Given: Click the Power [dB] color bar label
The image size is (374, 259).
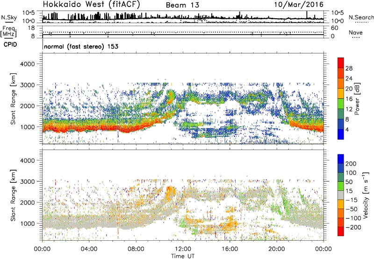Looking at the screenshot, I should (357, 99).
